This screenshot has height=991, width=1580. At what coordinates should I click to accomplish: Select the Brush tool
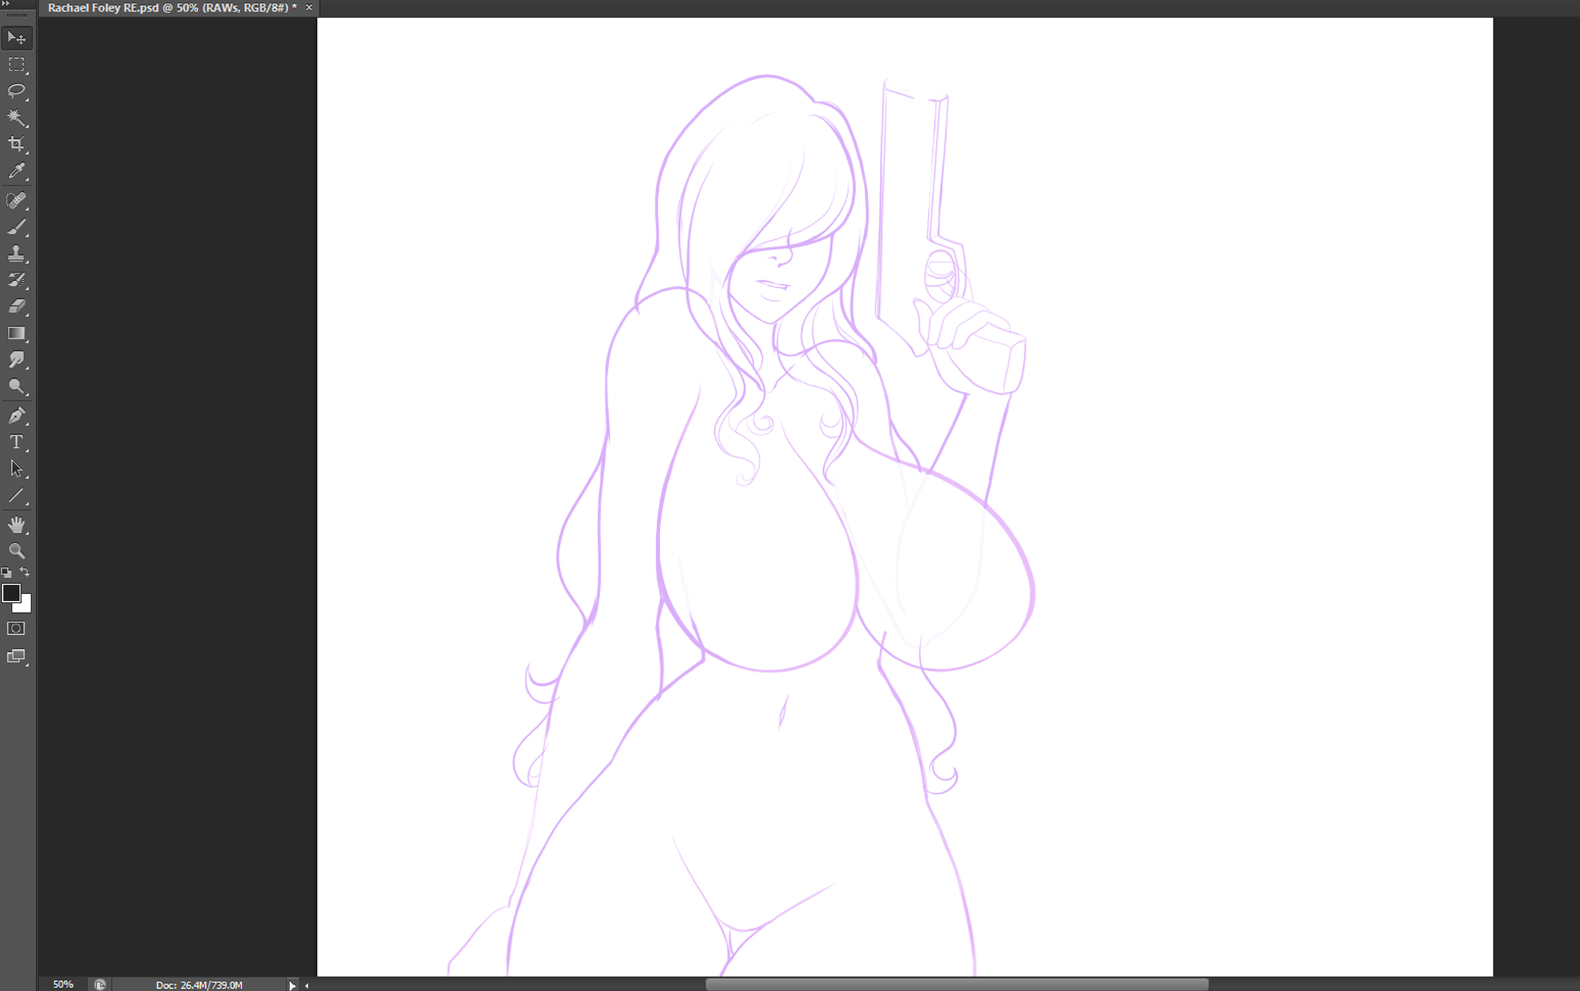click(17, 227)
